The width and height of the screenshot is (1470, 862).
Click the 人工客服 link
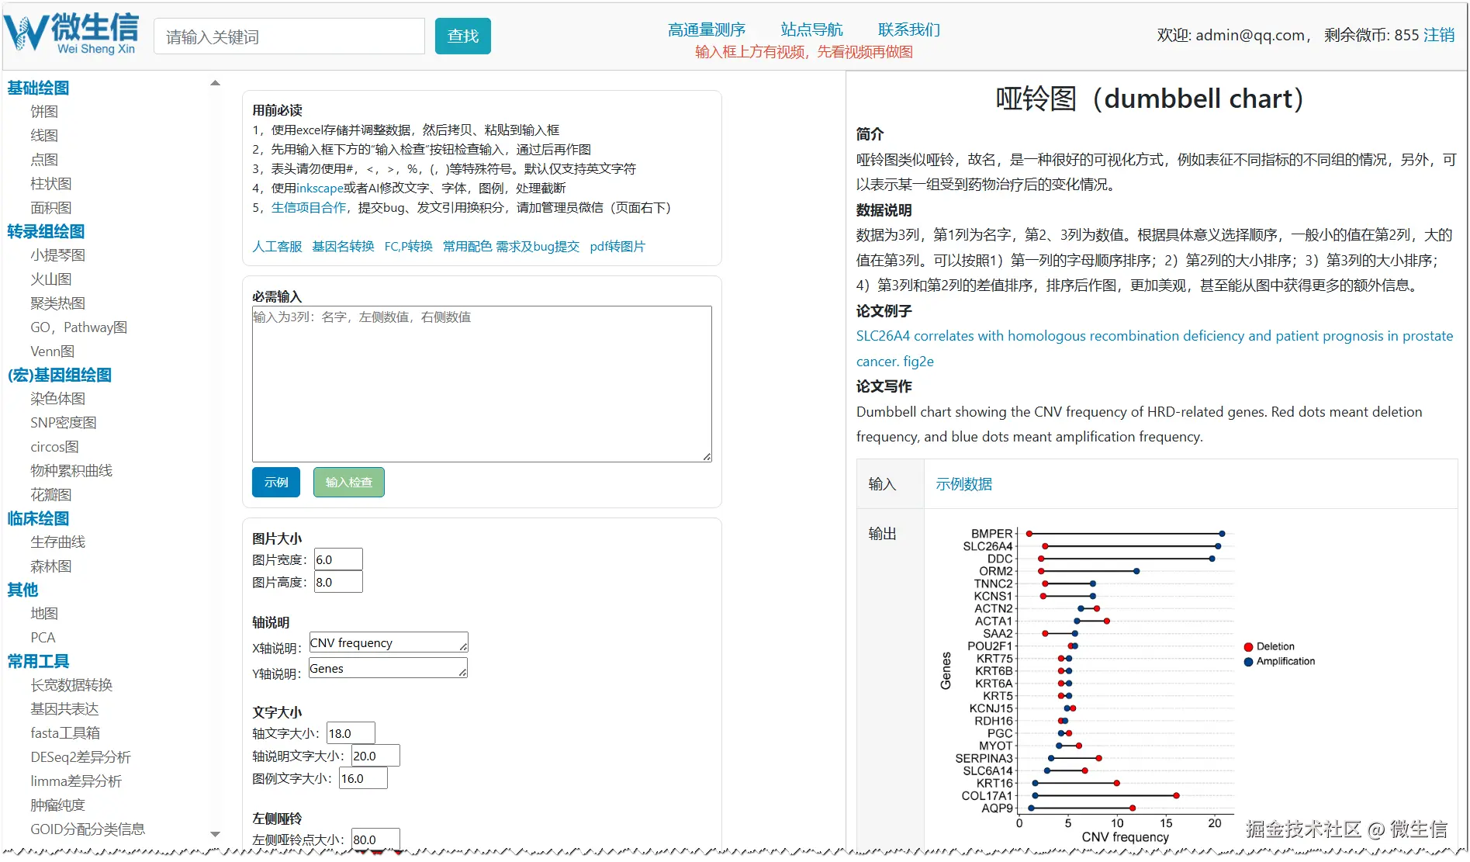click(x=277, y=247)
